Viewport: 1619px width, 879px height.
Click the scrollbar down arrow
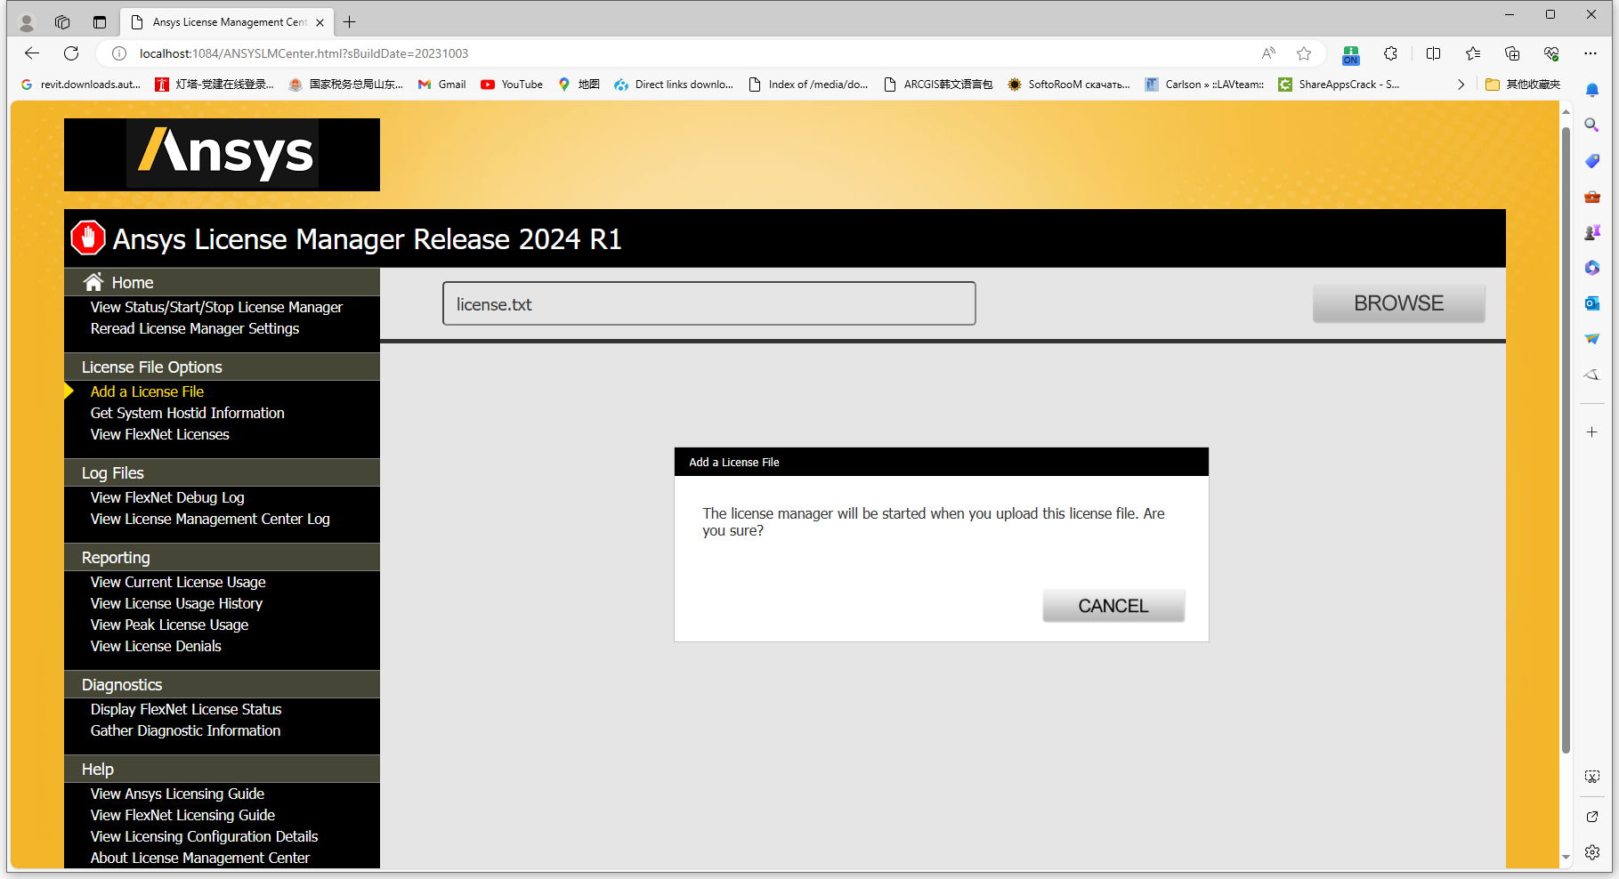coord(1566,858)
